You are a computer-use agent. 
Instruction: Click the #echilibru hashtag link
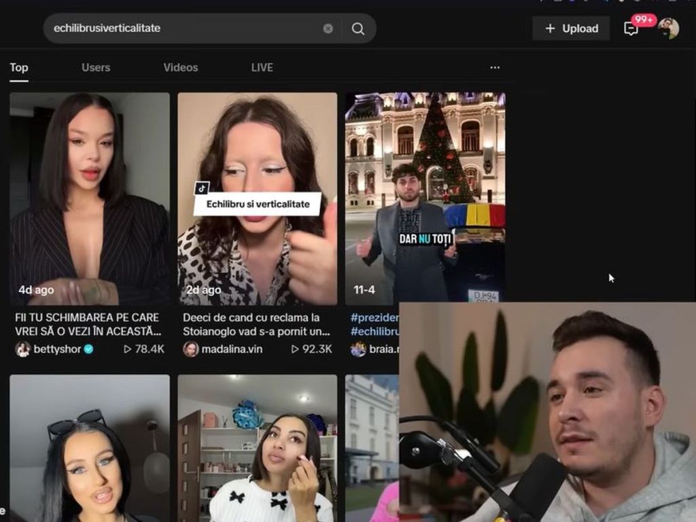(x=374, y=332)
